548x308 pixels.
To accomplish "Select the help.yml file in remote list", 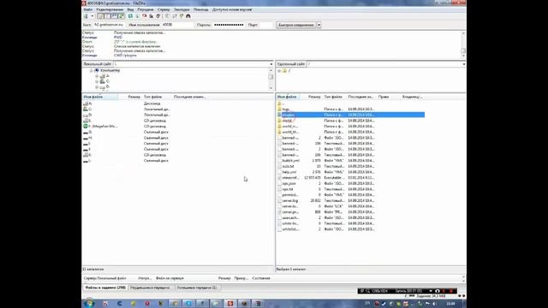I will [350, 172].
